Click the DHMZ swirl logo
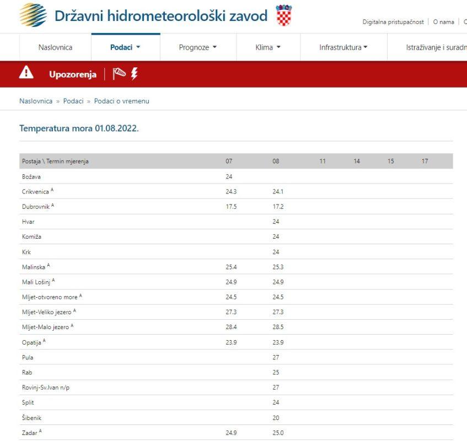The image size is (467, 441). pyautogui.click(x=33, y=15)
